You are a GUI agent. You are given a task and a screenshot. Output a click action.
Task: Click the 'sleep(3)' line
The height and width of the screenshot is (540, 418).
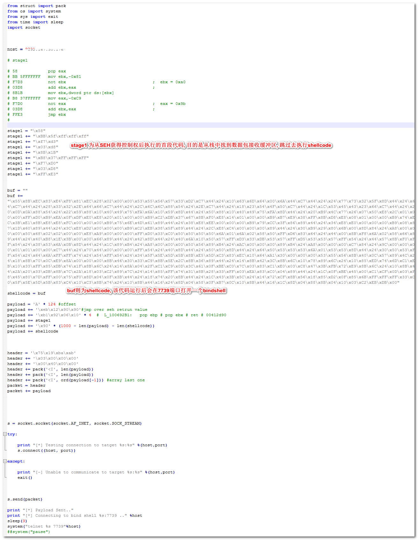[17, 521]
